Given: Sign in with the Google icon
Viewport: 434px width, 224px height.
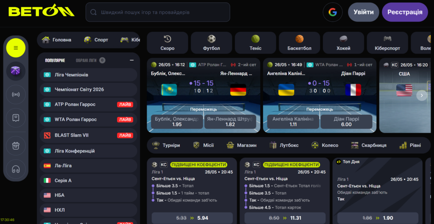Looking at the screenshot, I should (332, 12).
